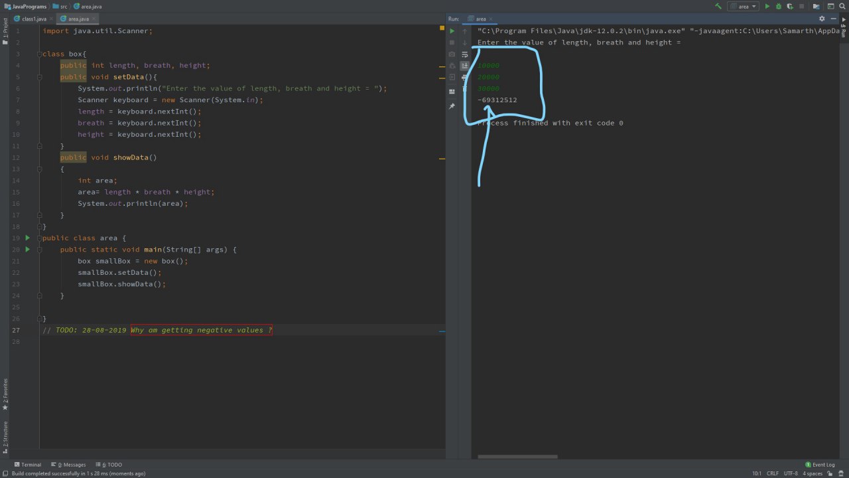Click the horizontal scrollbar of Run console
Image resolution: width=849 pixels, height=478 pixels.
pyautogui.click(x=517, y=457)
